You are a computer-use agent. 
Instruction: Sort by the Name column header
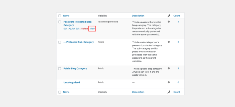(x=66, y=16)
